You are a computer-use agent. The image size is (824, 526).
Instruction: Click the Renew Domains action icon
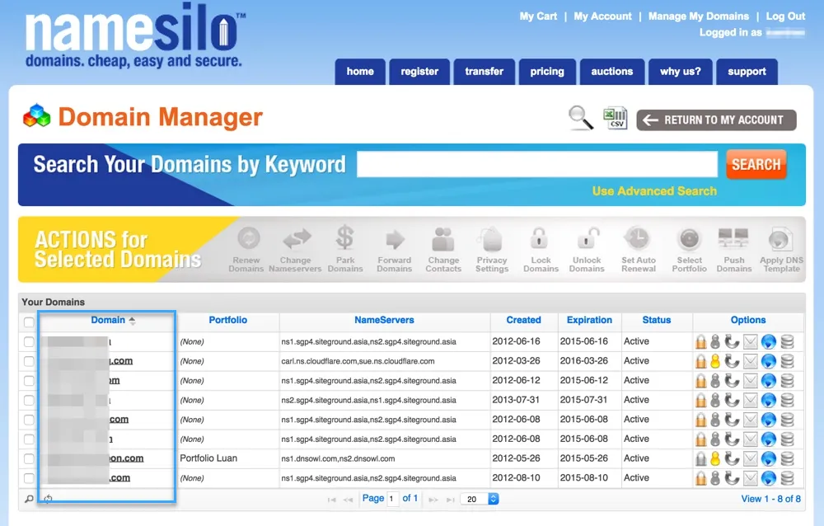248,238
